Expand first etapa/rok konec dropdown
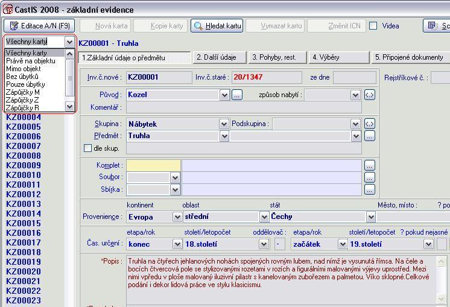Image resolution: width=450 pixels, height=307 pixels. point(177,244)
